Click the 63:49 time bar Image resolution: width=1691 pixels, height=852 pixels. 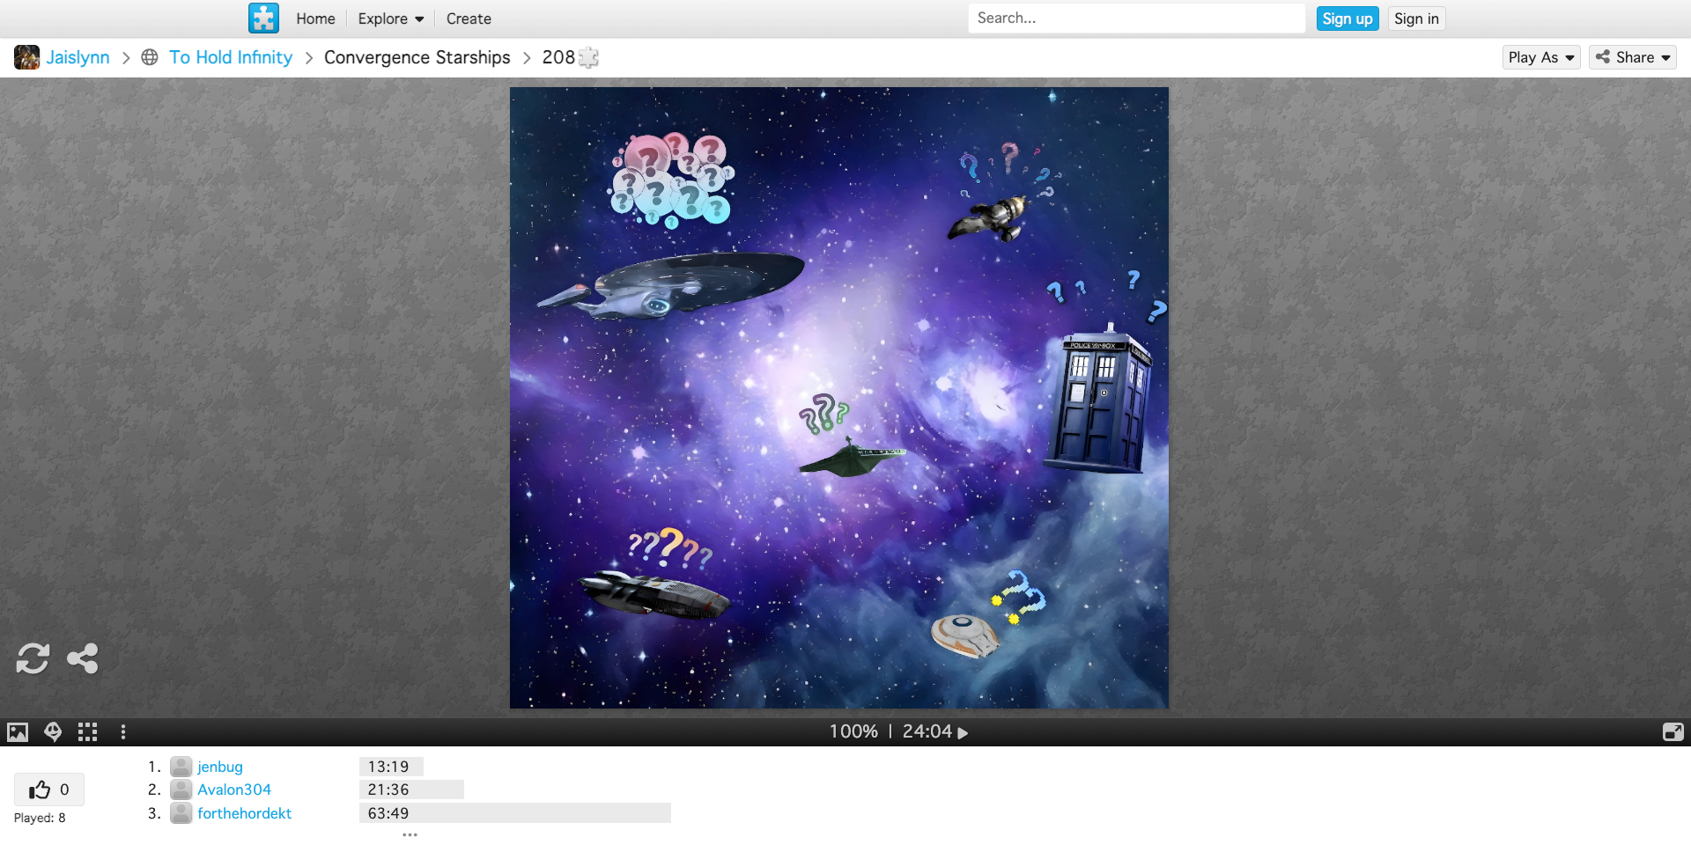tap(515, 813)
